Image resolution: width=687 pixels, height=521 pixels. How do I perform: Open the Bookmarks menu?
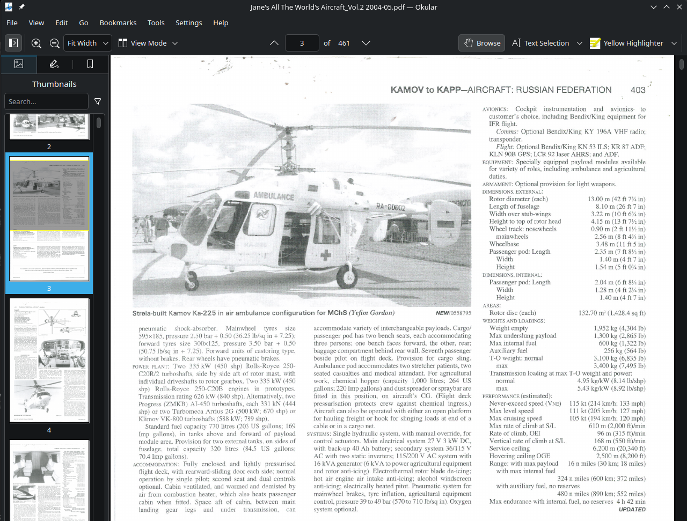pos(118,23)
